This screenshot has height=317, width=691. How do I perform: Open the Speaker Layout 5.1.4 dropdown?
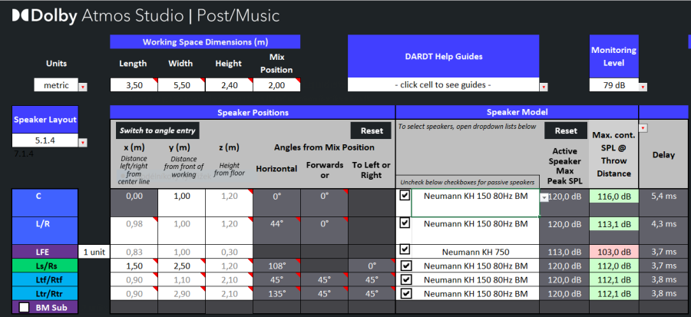click(84, 142)
